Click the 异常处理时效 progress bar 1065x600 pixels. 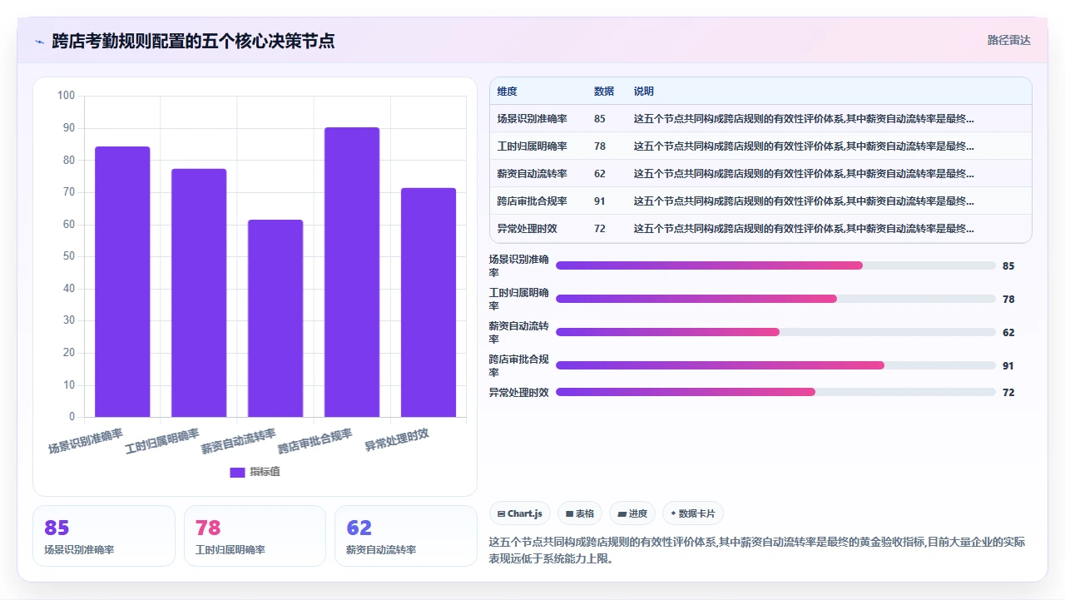(x=775, y=392)
